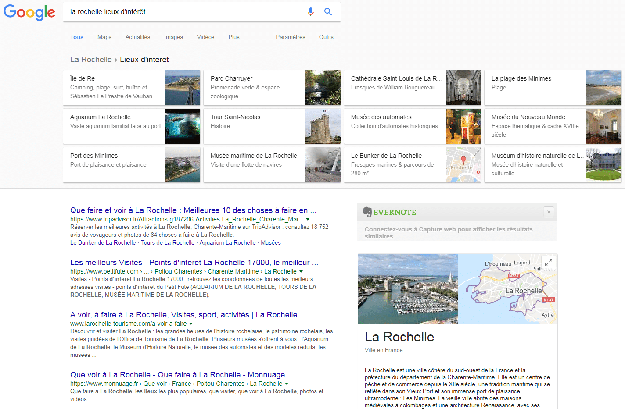Open the Tour Saint-Nicolas photo thumbnail
This screenshot has width=625, height=409.
coord(323,126)
